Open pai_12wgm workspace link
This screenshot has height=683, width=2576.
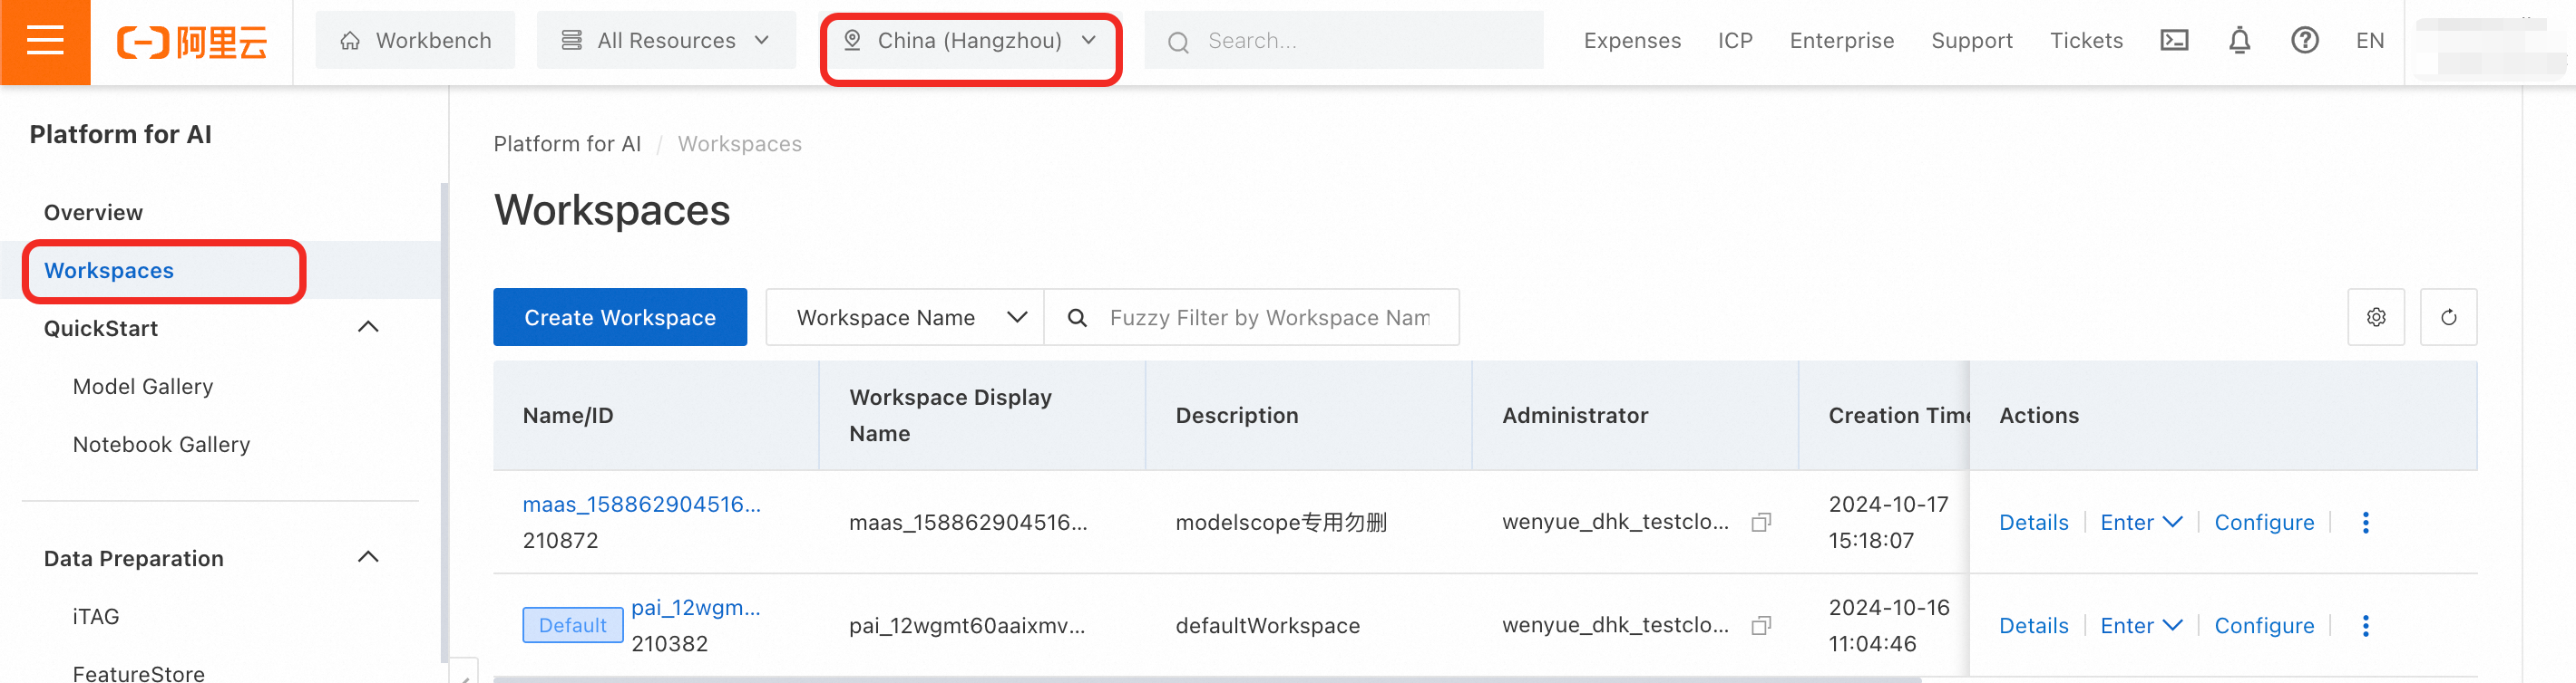[696, 607]
